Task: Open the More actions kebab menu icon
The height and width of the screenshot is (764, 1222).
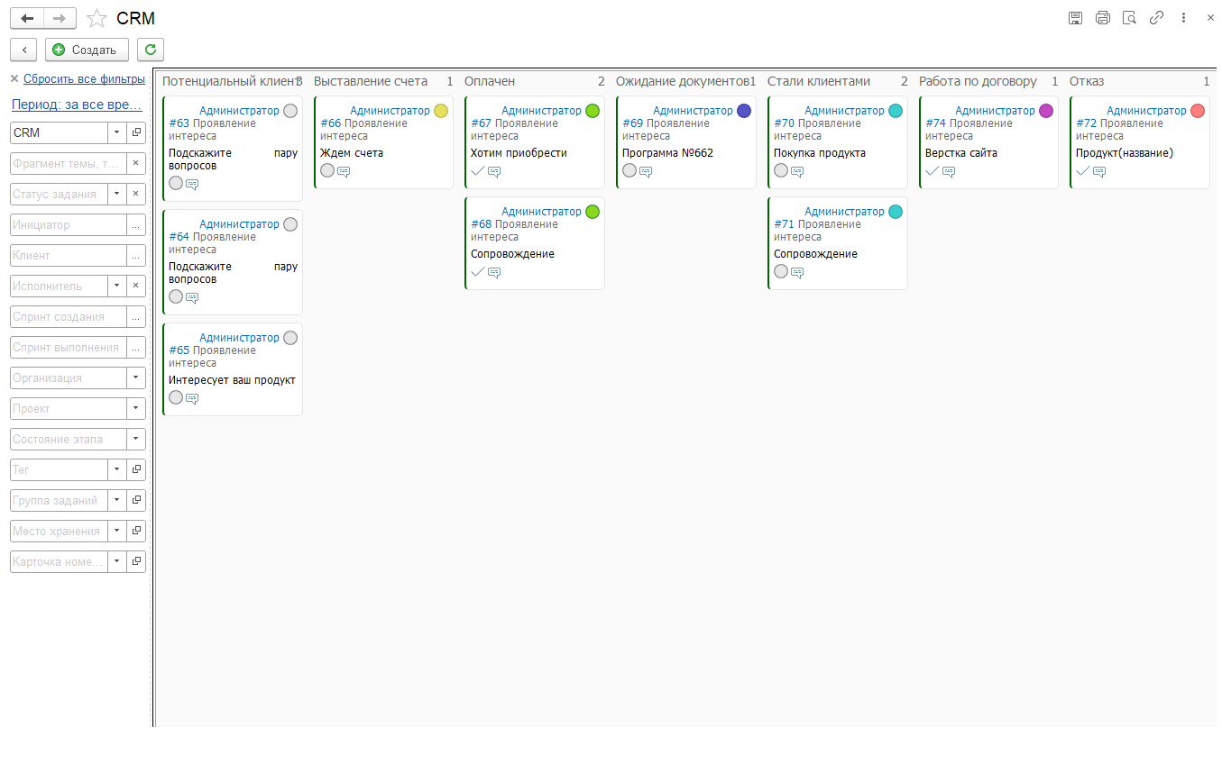Action: point(1183,17)
